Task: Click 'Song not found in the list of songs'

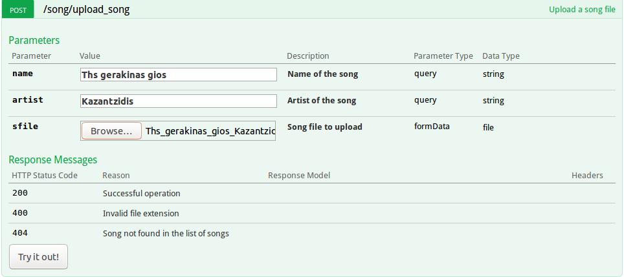Action: click(166, 233)
